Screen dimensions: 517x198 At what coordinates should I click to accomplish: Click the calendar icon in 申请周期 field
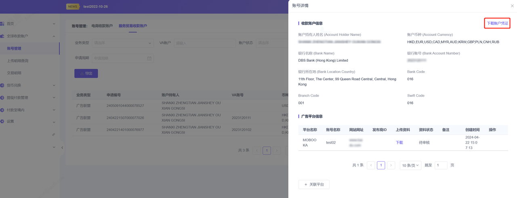pyautogui.click(x=149, y=58)
